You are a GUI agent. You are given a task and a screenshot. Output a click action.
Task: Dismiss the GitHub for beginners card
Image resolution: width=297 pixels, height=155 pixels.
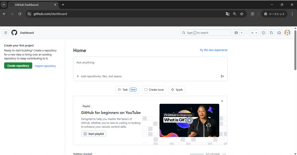[222, 101]
